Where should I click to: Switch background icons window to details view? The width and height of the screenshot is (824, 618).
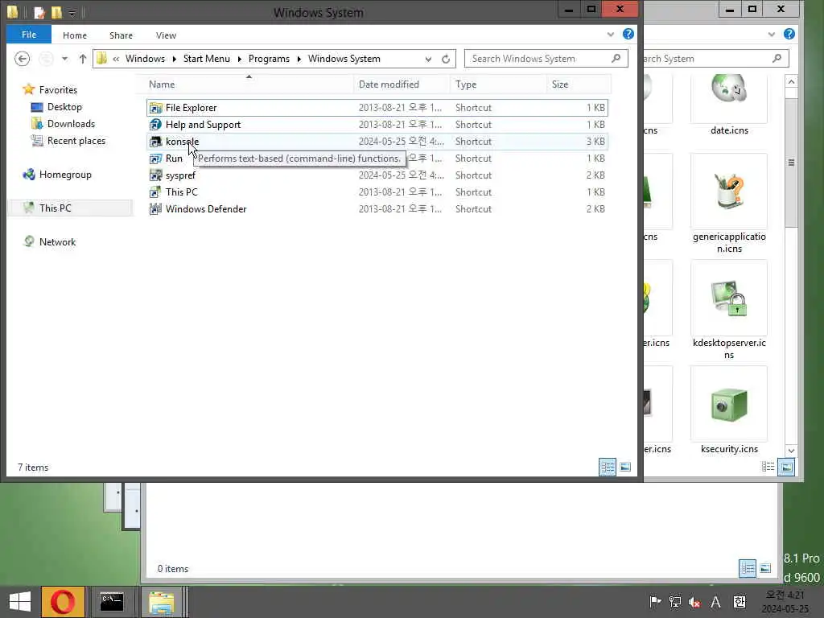pyautogui.click(x=768, y=467)
